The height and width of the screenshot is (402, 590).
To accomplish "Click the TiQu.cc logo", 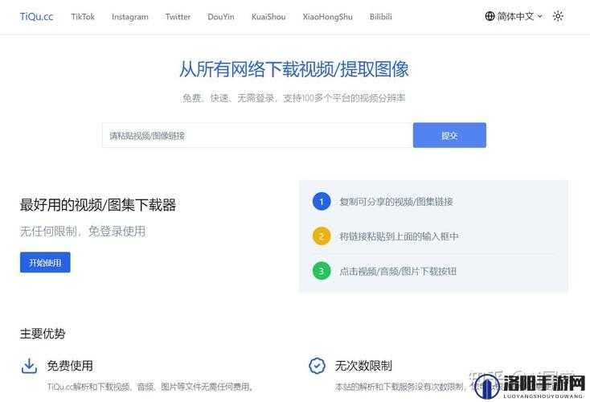I will pos(36,17).
